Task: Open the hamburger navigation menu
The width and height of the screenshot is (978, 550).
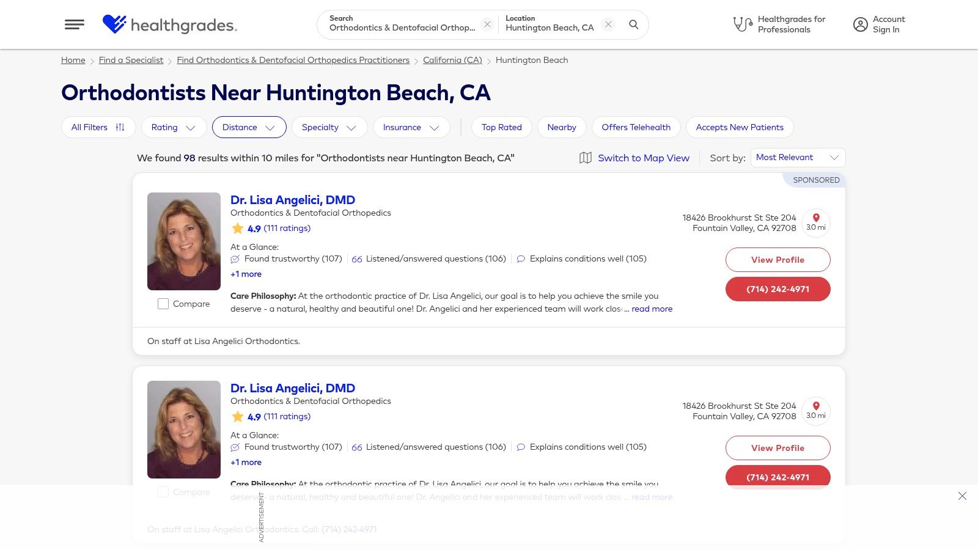Action: coord(74,24)
